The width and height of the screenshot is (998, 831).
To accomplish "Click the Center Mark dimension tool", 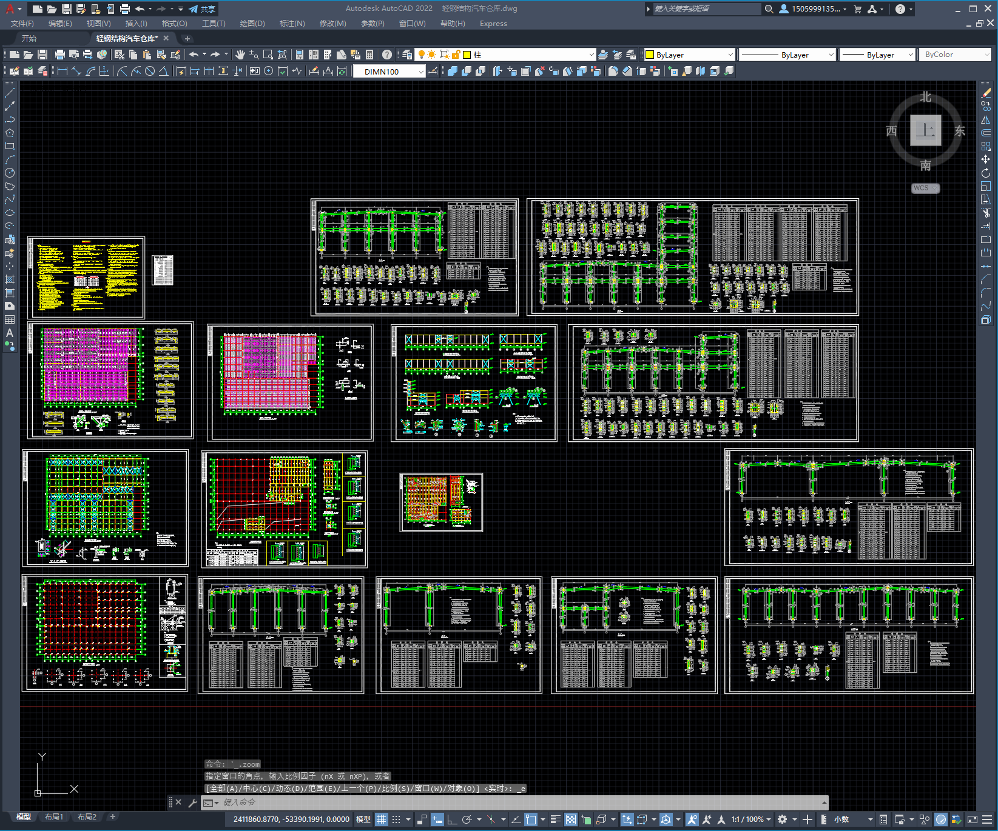I will pyautogui.click(x=269, y=72).
